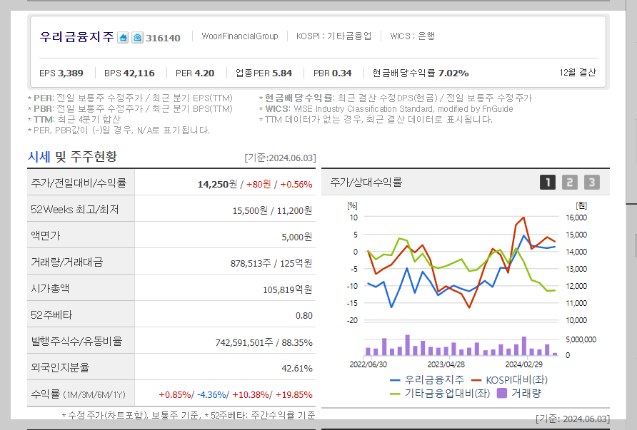The image size is (637, 430).
Task: Click the 14,250원 price value
Action: pos(217,184)
